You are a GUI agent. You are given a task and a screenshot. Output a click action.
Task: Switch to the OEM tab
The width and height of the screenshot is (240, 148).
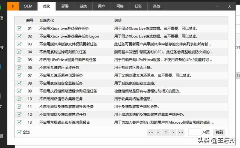click(x=28, y=6)
